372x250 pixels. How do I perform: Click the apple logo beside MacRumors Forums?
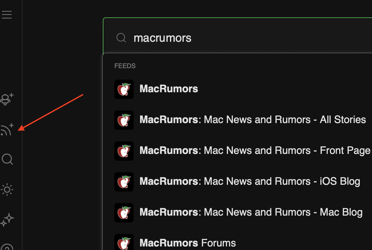click(124, 242)
